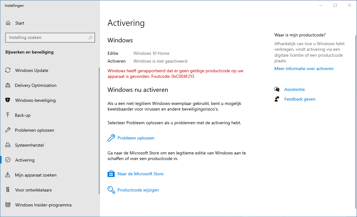
Task: Go to Systeemherstel section
Action: [29, 145]
